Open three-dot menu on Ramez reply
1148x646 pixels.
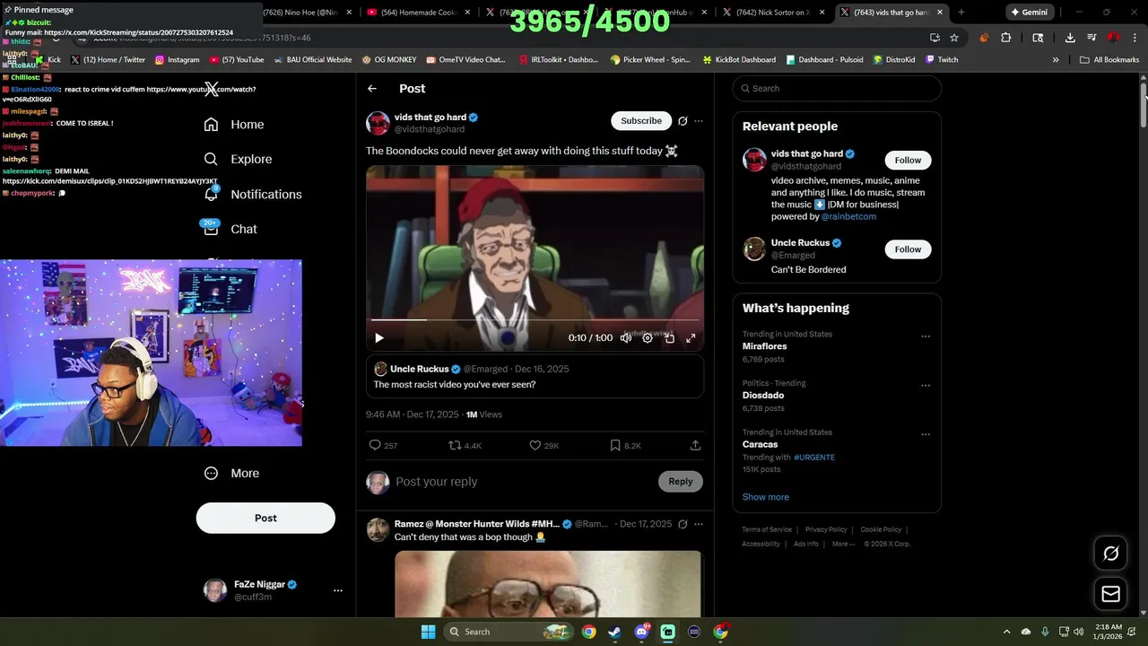(x=699, y=524)
